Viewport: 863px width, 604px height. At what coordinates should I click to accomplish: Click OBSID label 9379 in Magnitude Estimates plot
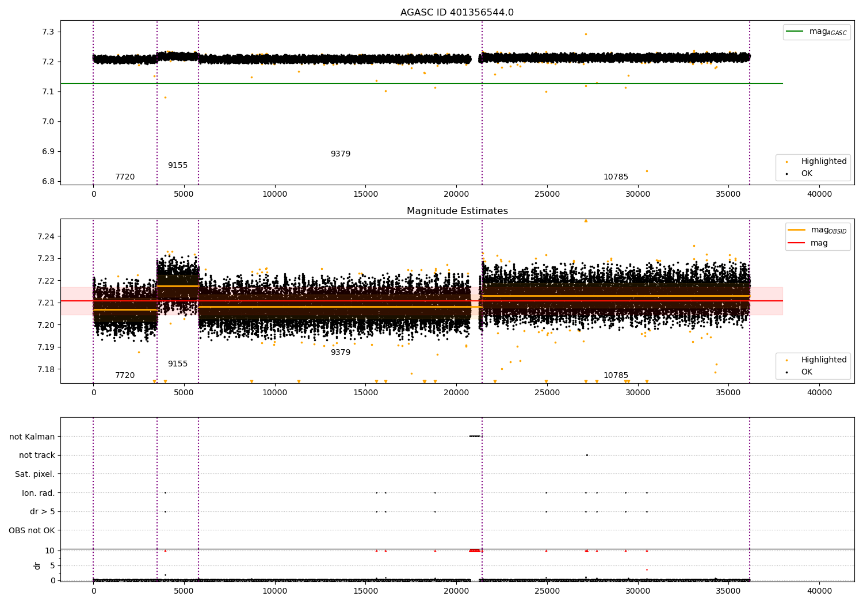pyautogui.click(x=341, y=353)
